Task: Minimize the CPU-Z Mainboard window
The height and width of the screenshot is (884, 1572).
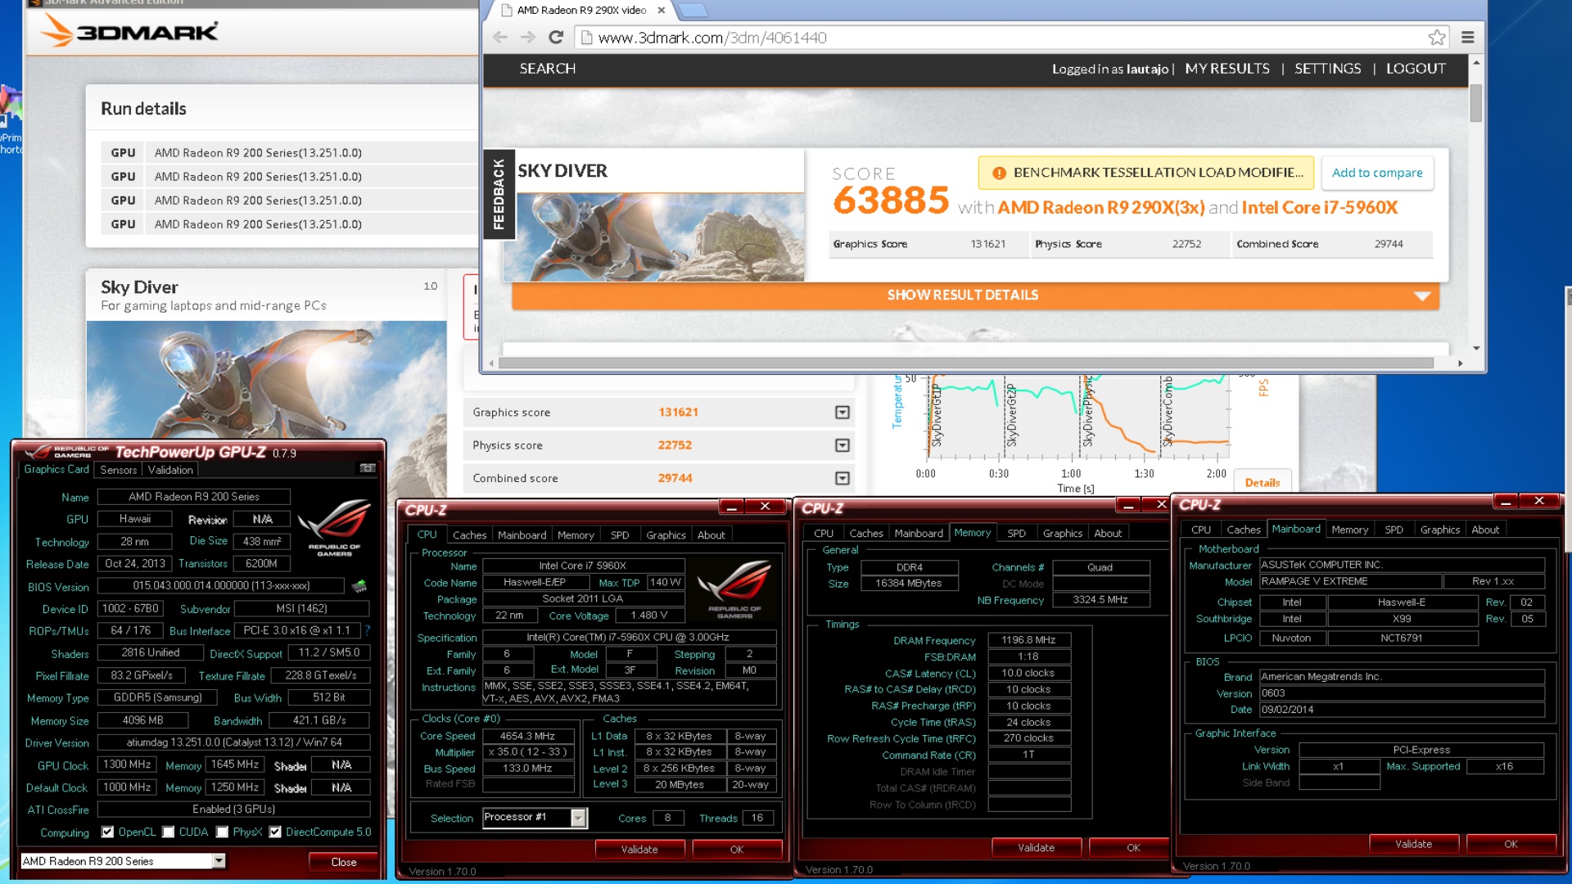Action: [1506, 502]
